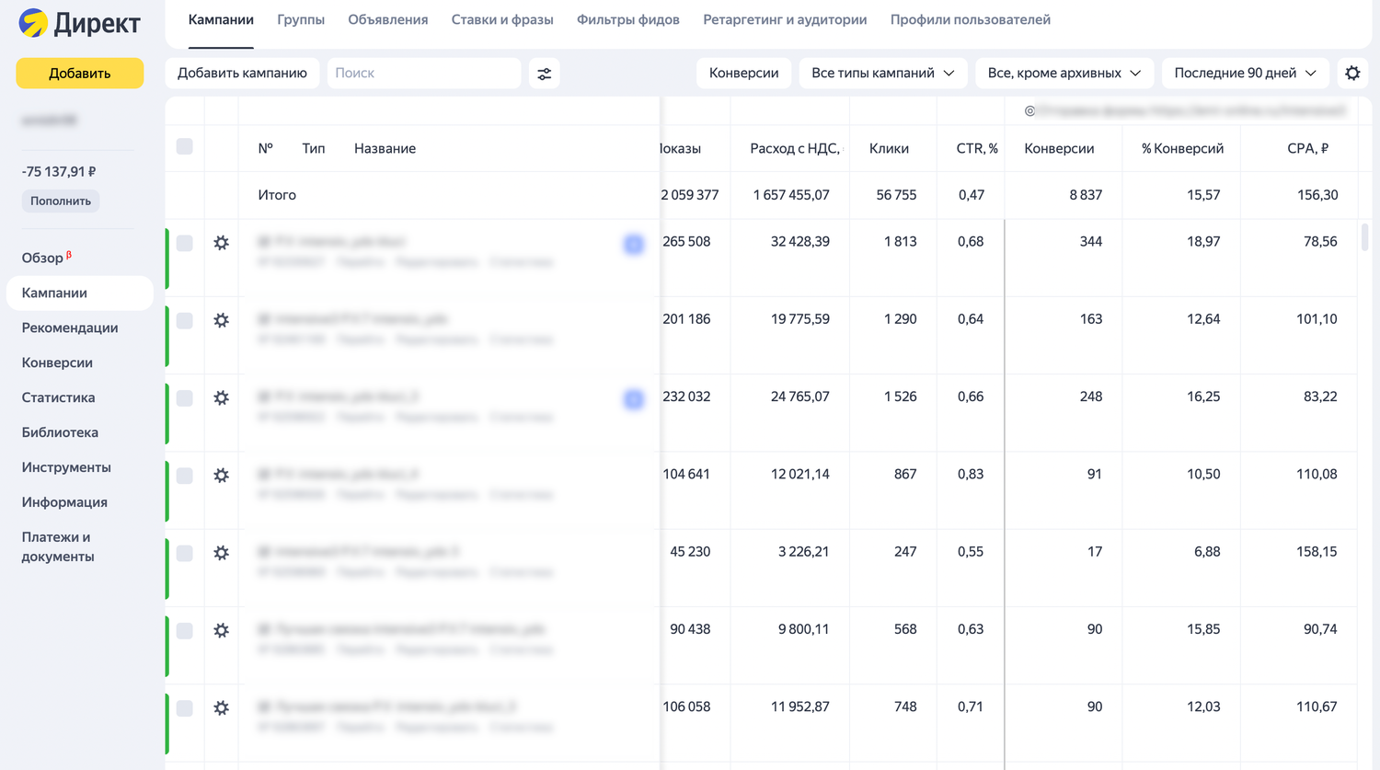1380x770 pixels.
Task: Switch to the 'Группы' tab
Action: pyautogui.click(x=301, y=19)
